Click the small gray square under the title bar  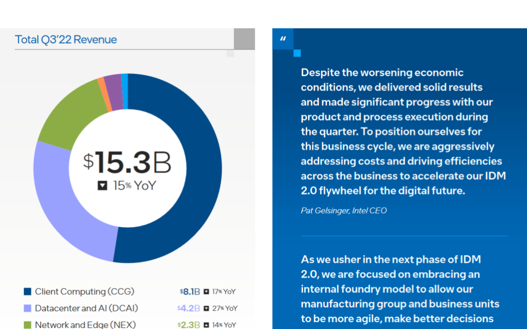point(231,53)
